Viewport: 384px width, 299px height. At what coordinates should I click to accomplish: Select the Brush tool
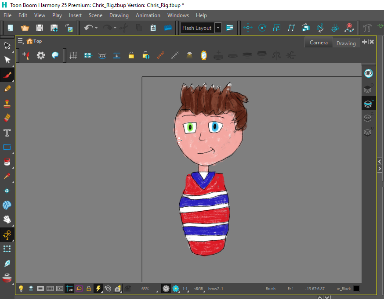click(x=7, y=75)
